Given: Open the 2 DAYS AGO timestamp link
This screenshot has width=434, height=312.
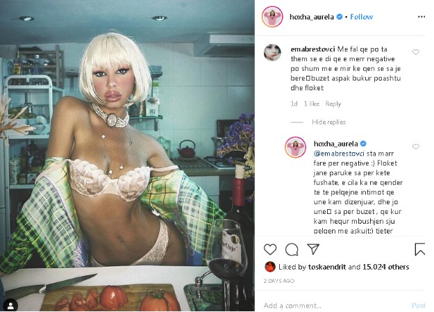Looking at the screenshot, I should pos(278,281).
